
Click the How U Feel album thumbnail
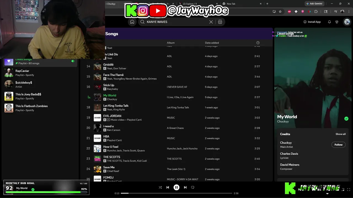click(x=97, y=148)
